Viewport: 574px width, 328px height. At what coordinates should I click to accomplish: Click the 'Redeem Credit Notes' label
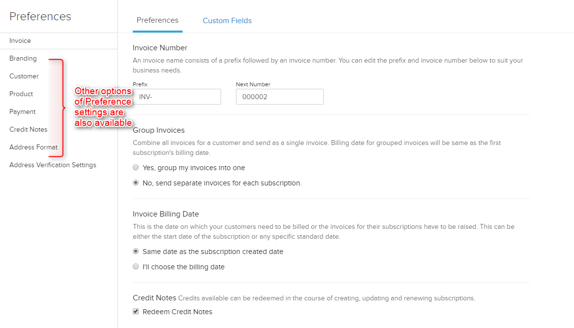177,312
